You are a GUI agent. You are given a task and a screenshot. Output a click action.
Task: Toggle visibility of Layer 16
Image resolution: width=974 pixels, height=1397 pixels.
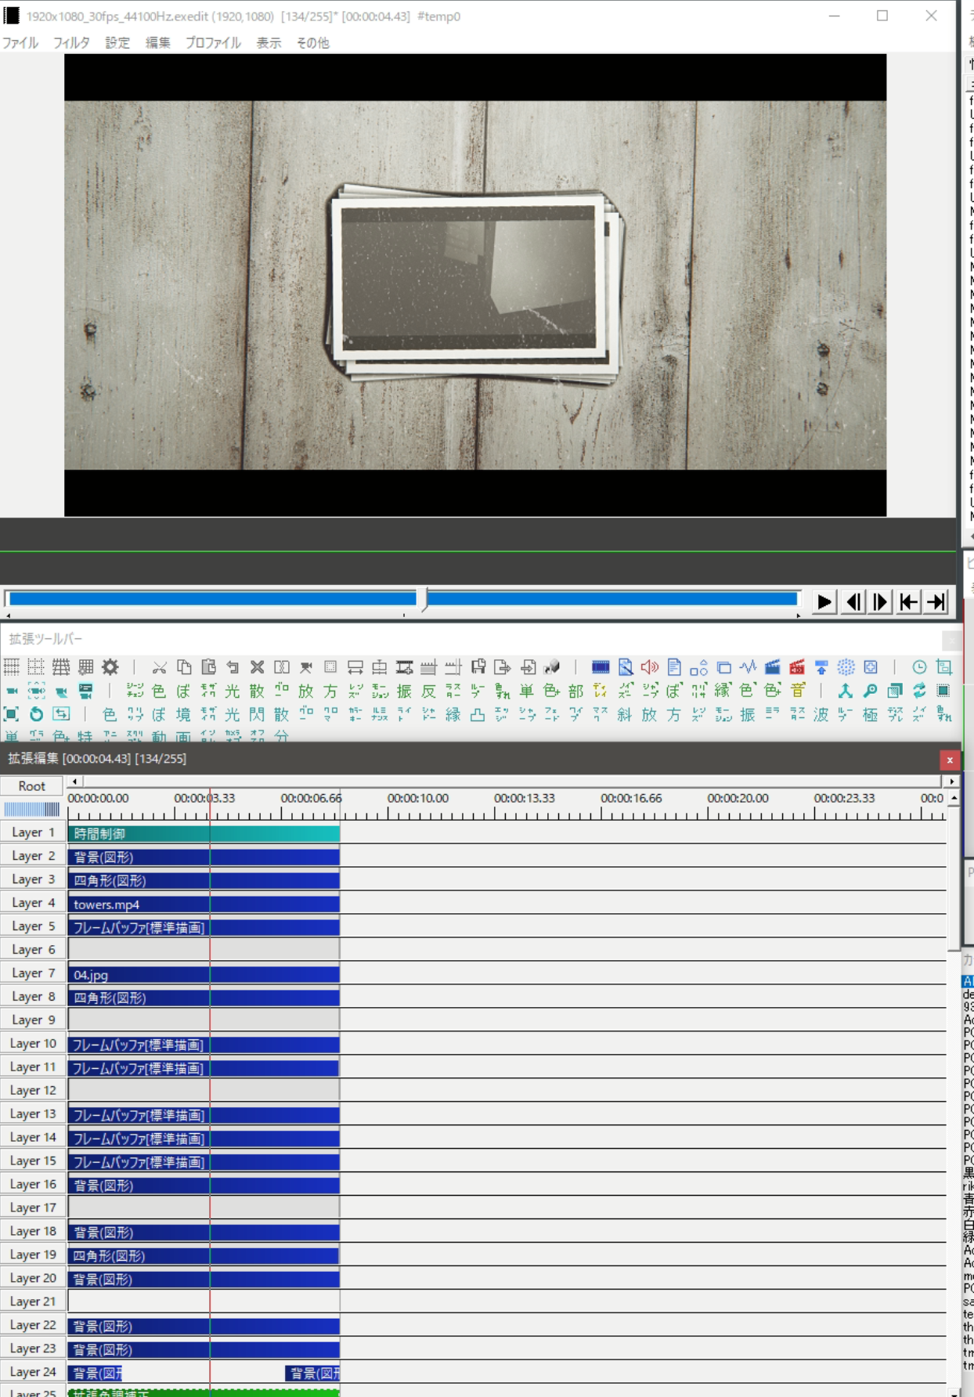33,1185
